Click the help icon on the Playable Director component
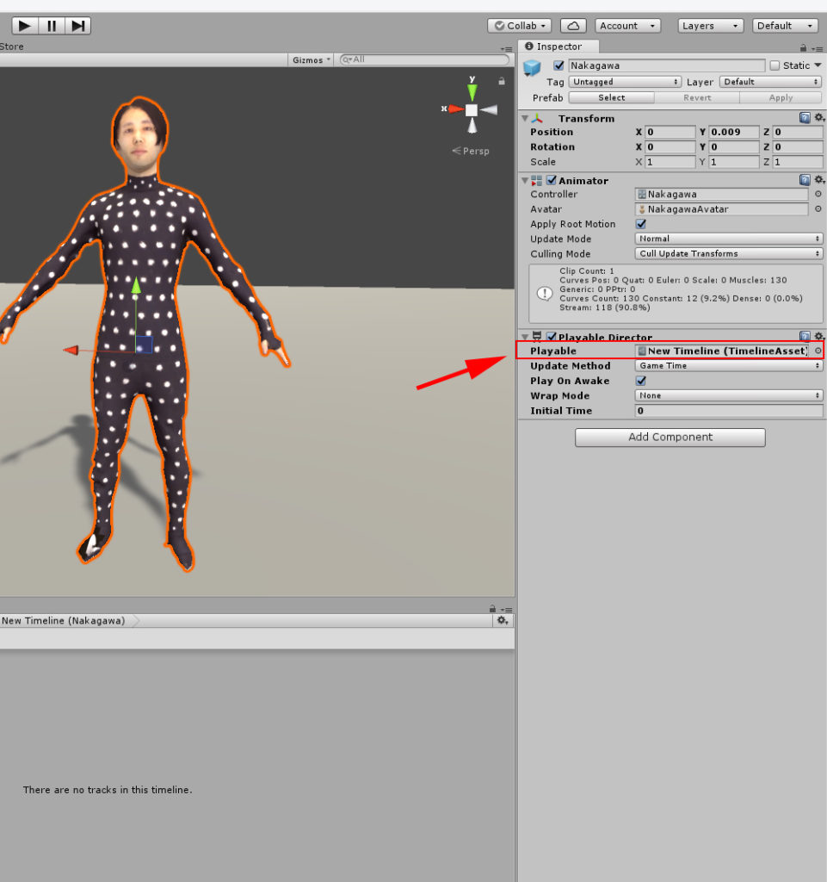The width and height of the screenshot is (827, 882). [805, 336]
